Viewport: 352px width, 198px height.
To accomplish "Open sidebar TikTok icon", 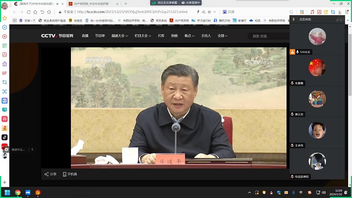I will (x=4, y=137).
